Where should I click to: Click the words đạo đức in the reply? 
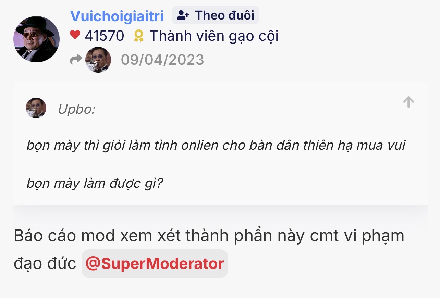coord(45,264)
